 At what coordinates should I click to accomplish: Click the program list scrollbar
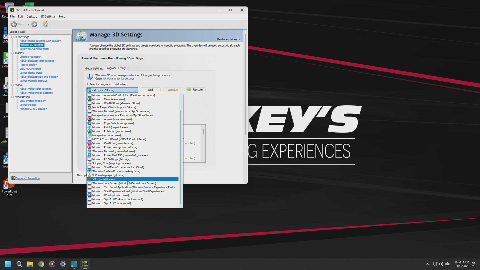(x=180, y=156)
